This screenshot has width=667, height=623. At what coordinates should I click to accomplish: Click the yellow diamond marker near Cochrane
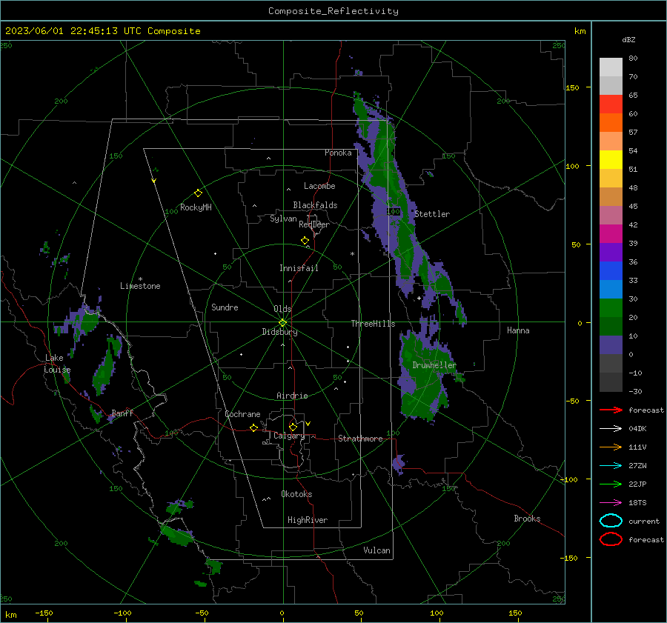(253, 427)
